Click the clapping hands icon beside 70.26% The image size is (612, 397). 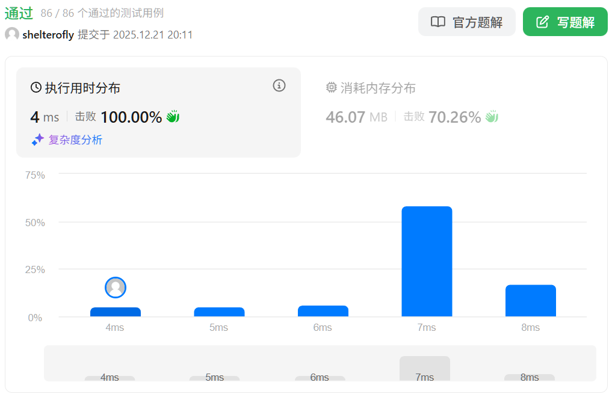[492, 117]
